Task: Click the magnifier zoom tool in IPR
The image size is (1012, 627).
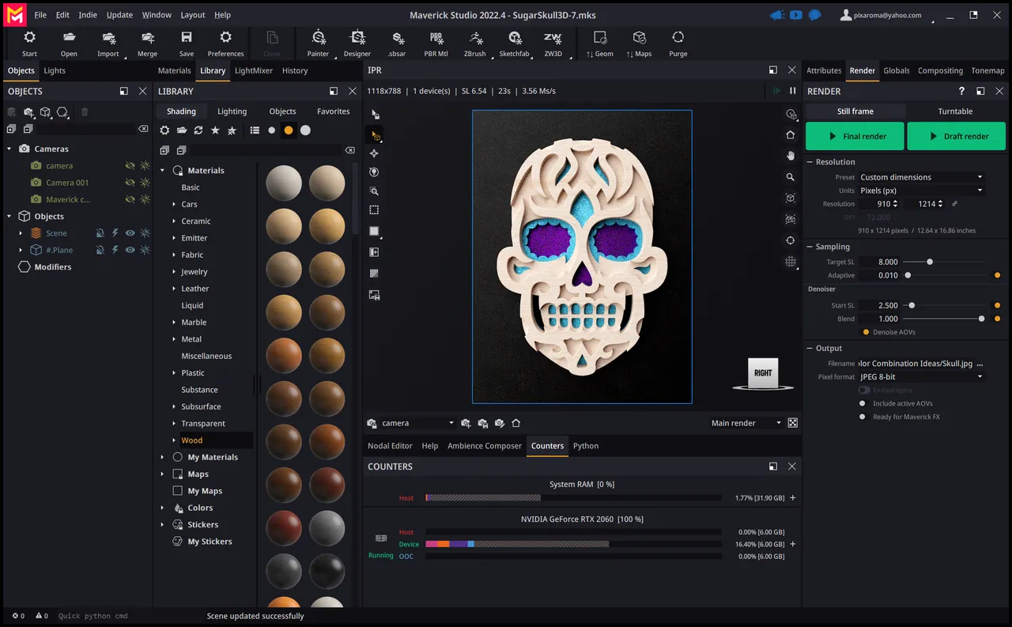Action: [791, 177]
